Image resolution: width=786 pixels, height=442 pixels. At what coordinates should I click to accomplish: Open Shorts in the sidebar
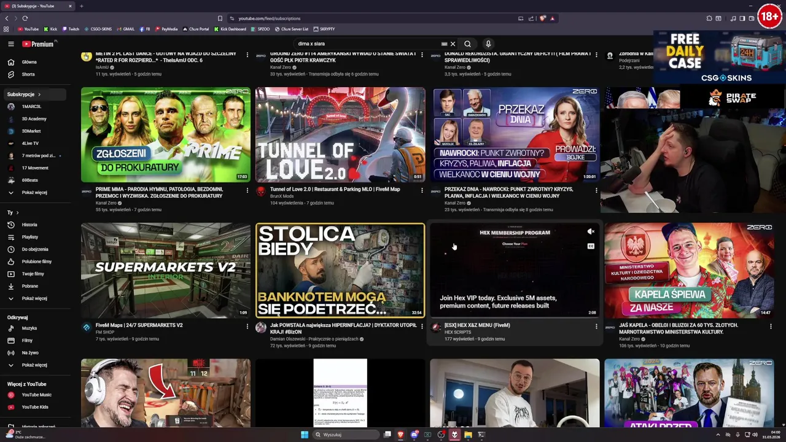click(x=34, y=74)
